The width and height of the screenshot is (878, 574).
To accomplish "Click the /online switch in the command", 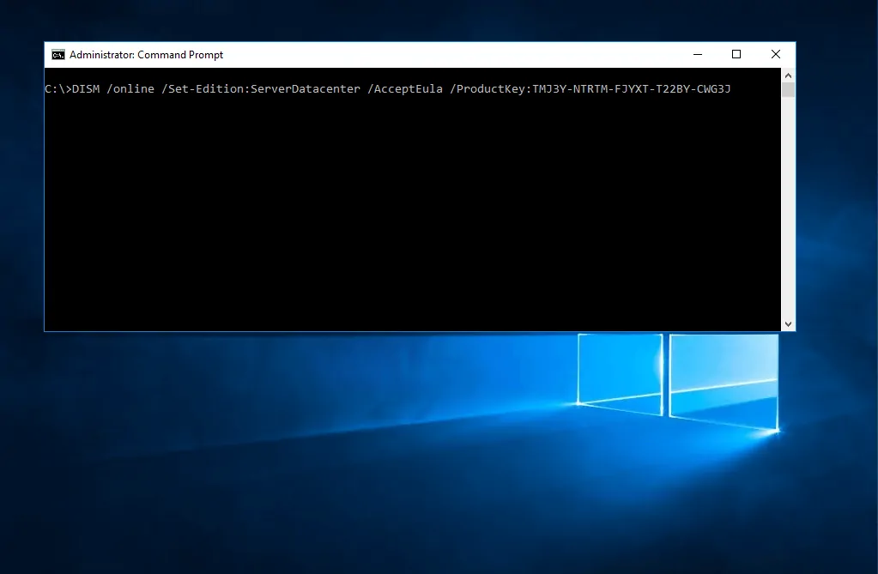I will [131, 88].
